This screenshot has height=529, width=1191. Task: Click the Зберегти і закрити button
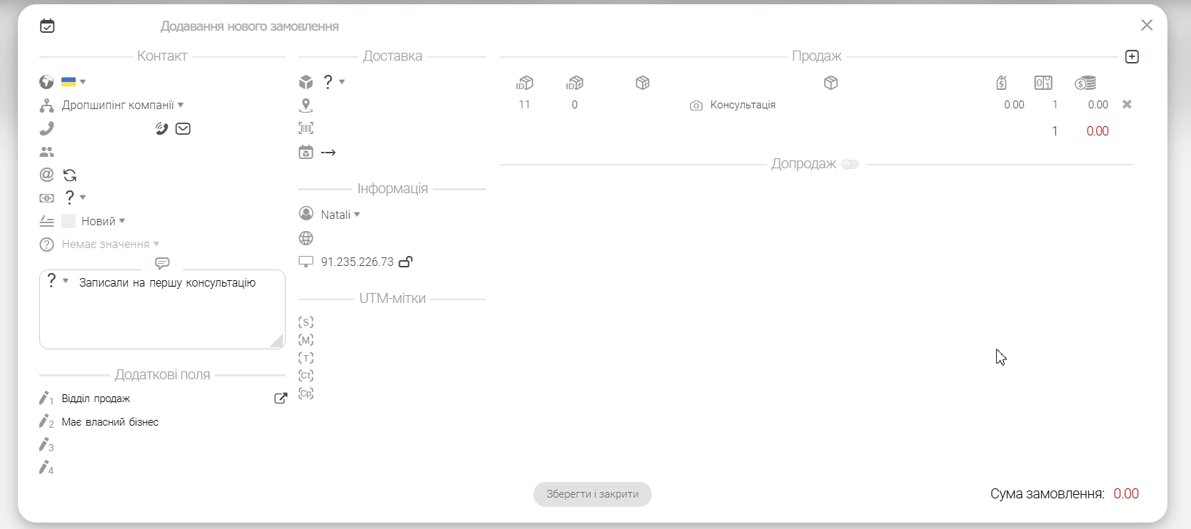click(x=593, y=494)
